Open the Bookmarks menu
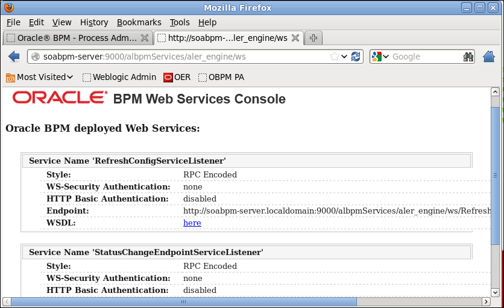The height and width of the screenshot is (308, 504). point(139,22)
